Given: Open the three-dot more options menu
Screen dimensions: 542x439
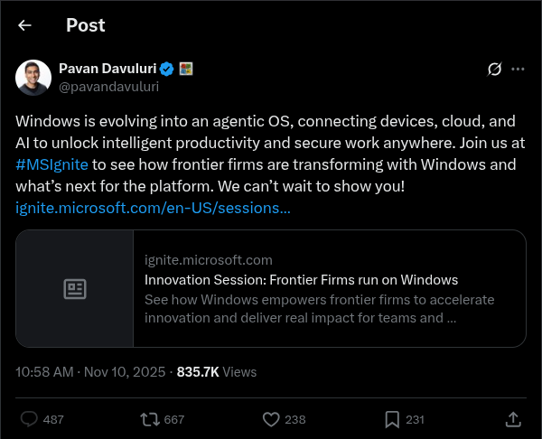Looking at the screenshot, I should pyautogui.click(x=518, y=69).
